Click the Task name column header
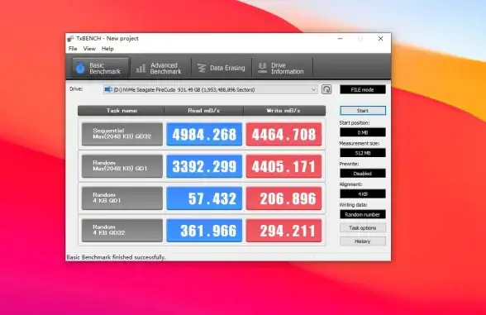This screenshot has width=486, height=315. (x=121, y=111)
